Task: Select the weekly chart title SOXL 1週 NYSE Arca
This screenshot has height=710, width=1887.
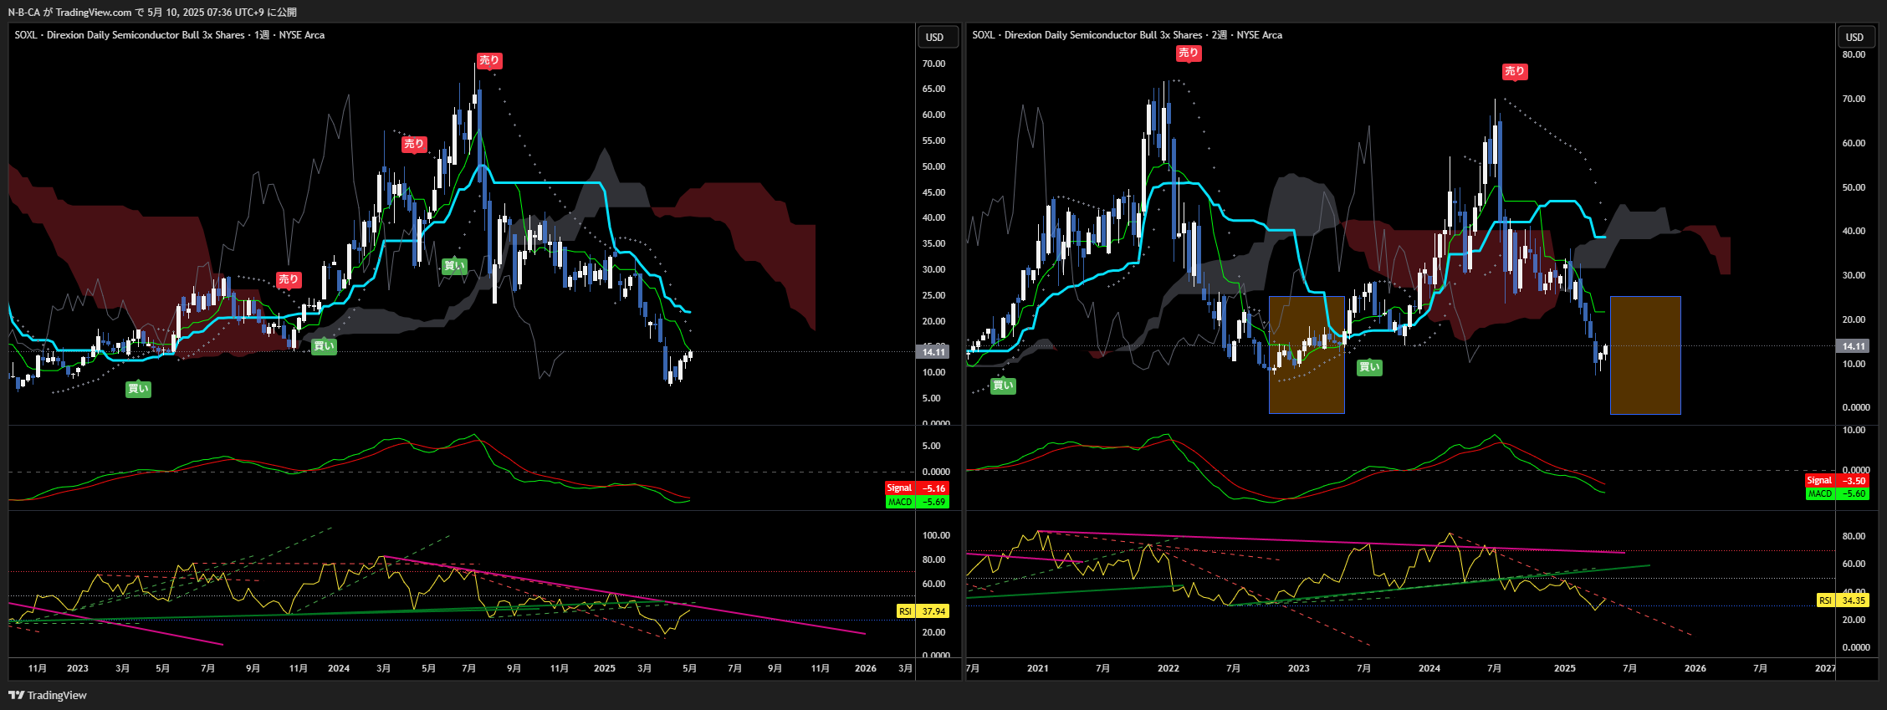Action: pos(170,35)
